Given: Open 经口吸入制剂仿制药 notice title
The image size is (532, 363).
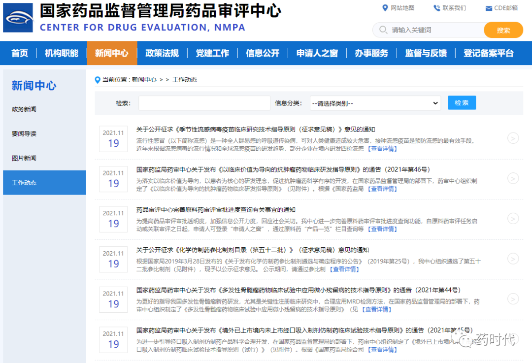Looking at the screenshot, I should (304, 330).
